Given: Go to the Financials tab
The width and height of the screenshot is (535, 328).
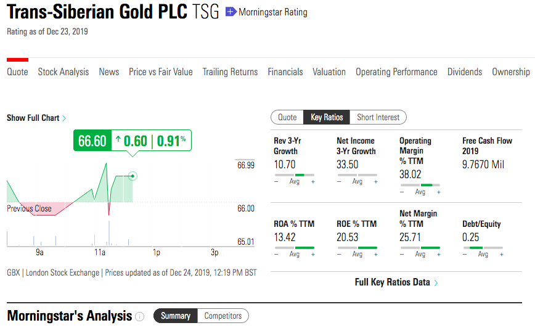Looking at the screenshot, I should point(285,72).
